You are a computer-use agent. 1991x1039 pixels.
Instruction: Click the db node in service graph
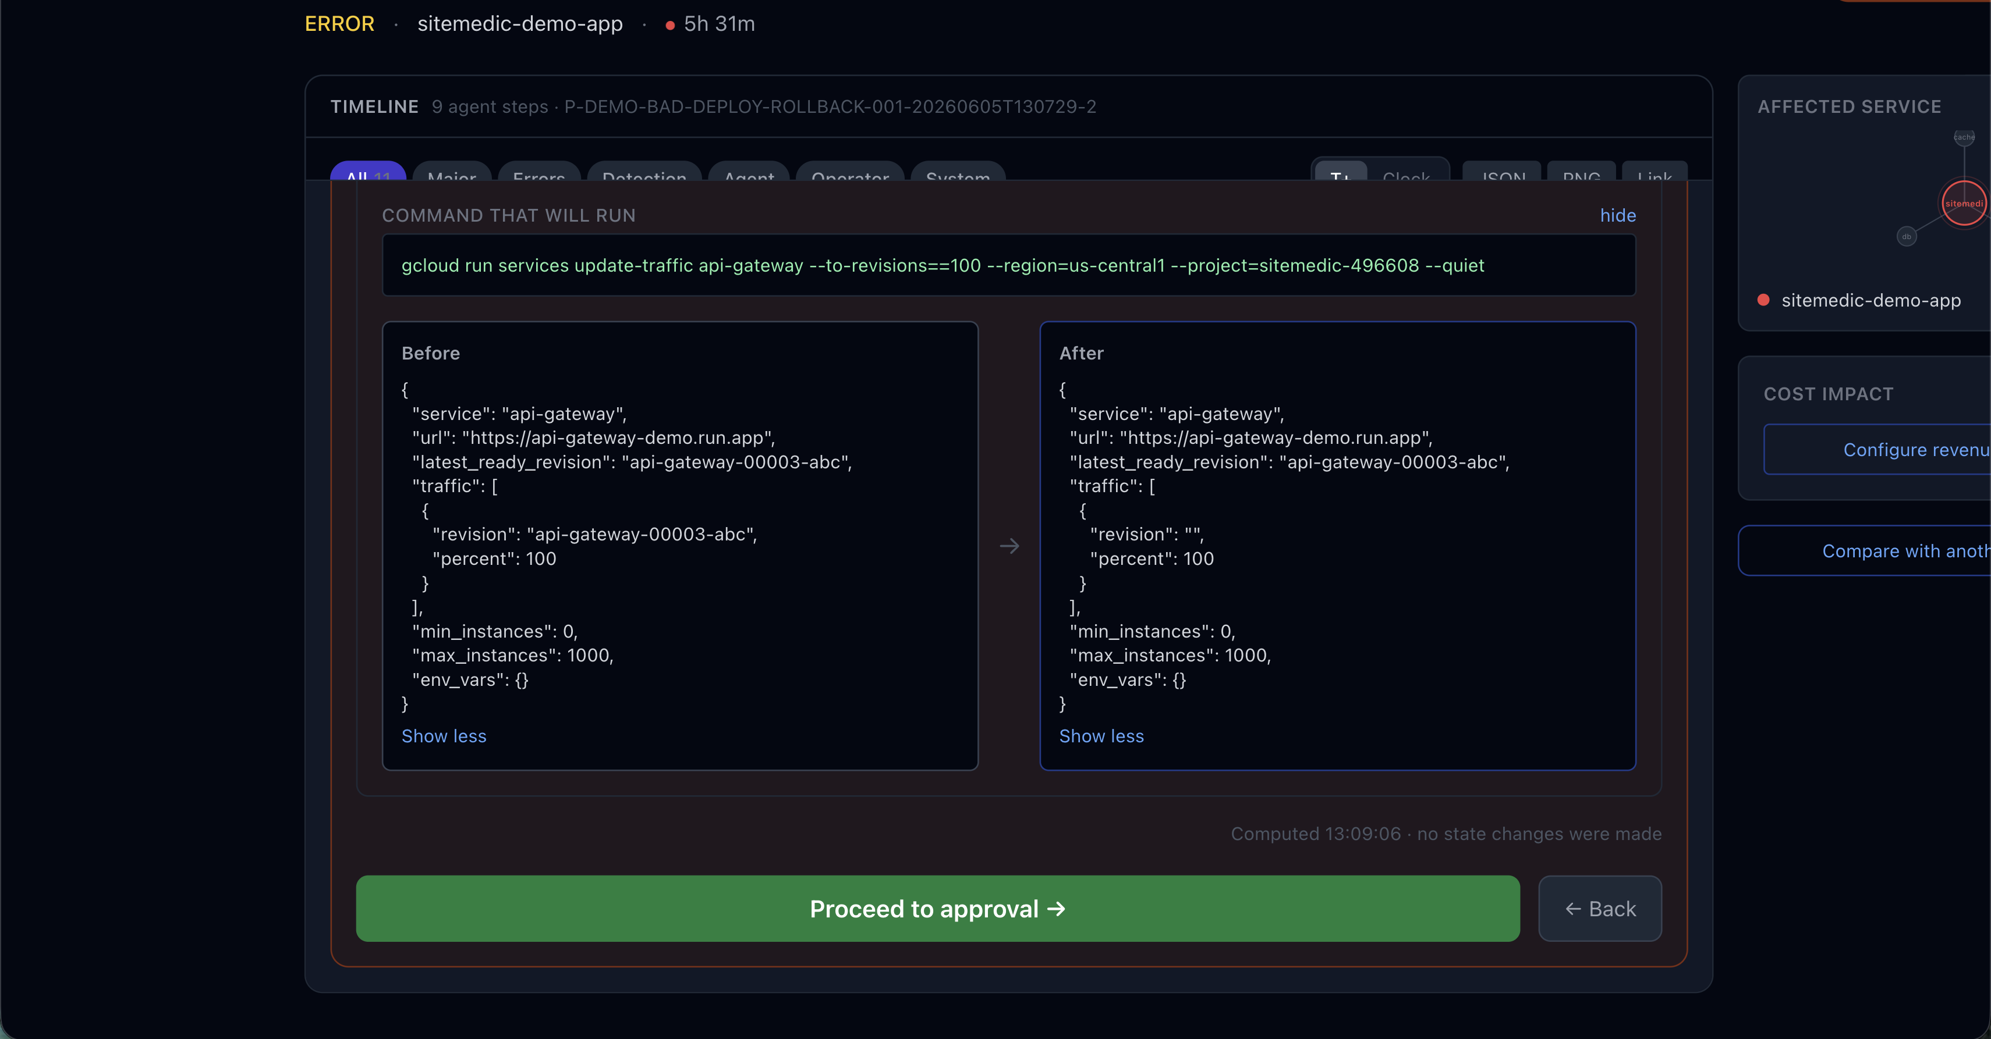tap(1907, 236)
